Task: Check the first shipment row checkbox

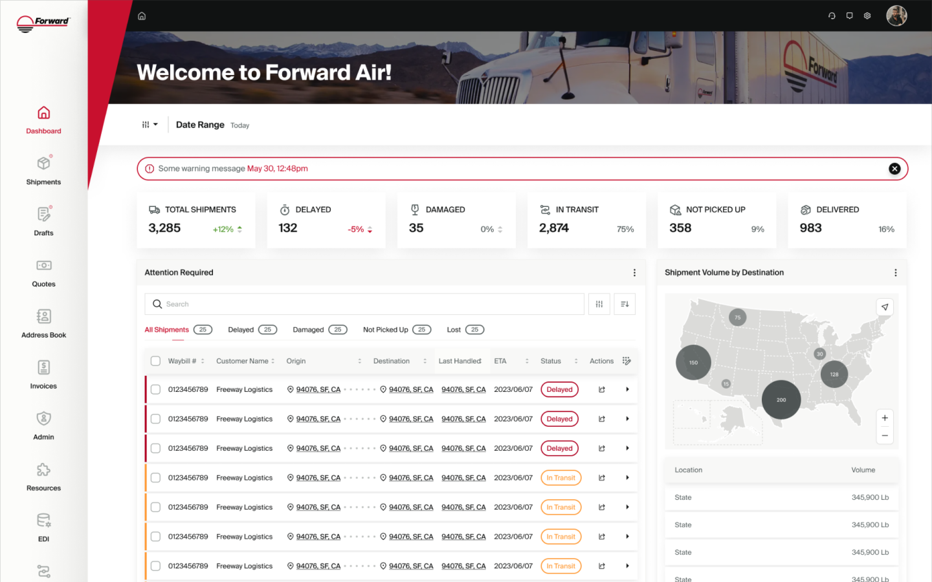Action: (156, 390)
